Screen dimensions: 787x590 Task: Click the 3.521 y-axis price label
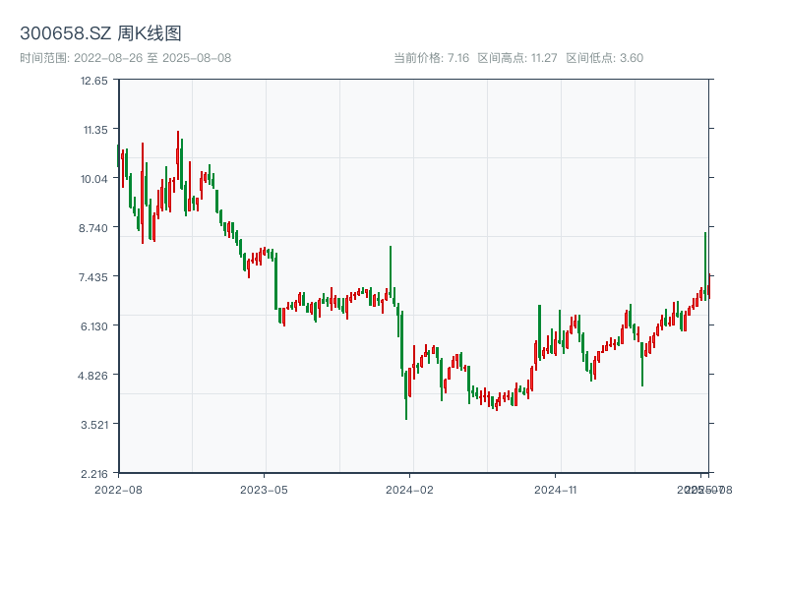click(94, 425)
